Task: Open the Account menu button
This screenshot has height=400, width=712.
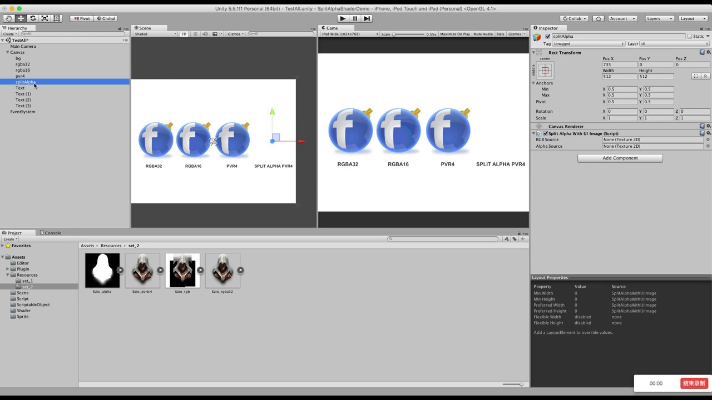Action: pos(622,18)
